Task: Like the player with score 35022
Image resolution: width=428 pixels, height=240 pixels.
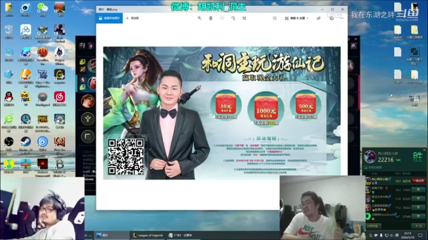Action: tap(418, 207)
